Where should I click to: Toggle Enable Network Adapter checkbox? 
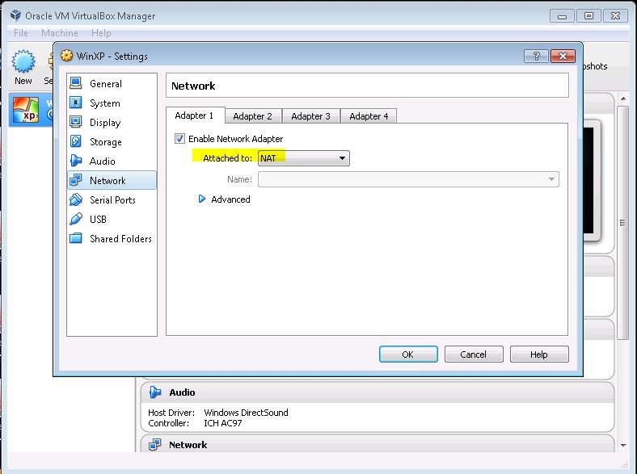[179, 139]
